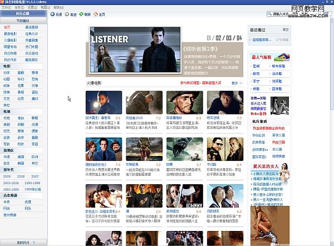
Task: Click the 清空 link in 最近看过 panel
Action: 286,29
